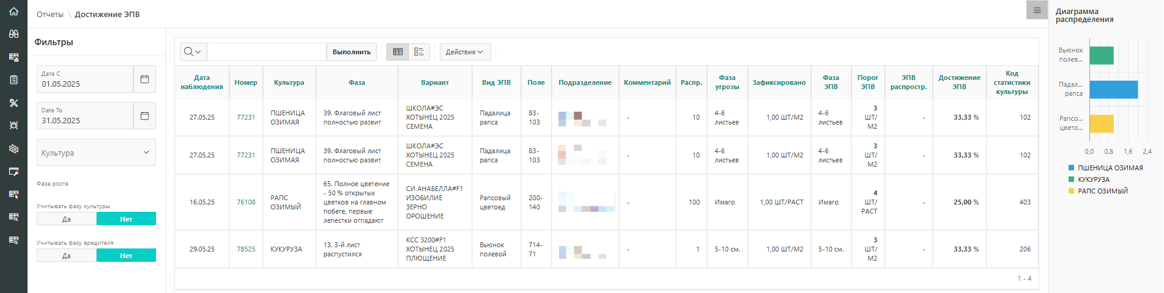Click the blue Падалица рапса chart bar
The image size is (1164, 293).
pos(1113,90)
